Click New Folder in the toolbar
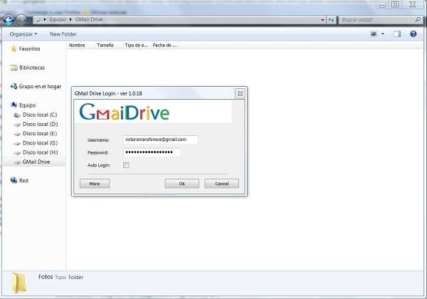Image resolution: width=427 pixels, height=299 pixels. (x=63, y=34)
